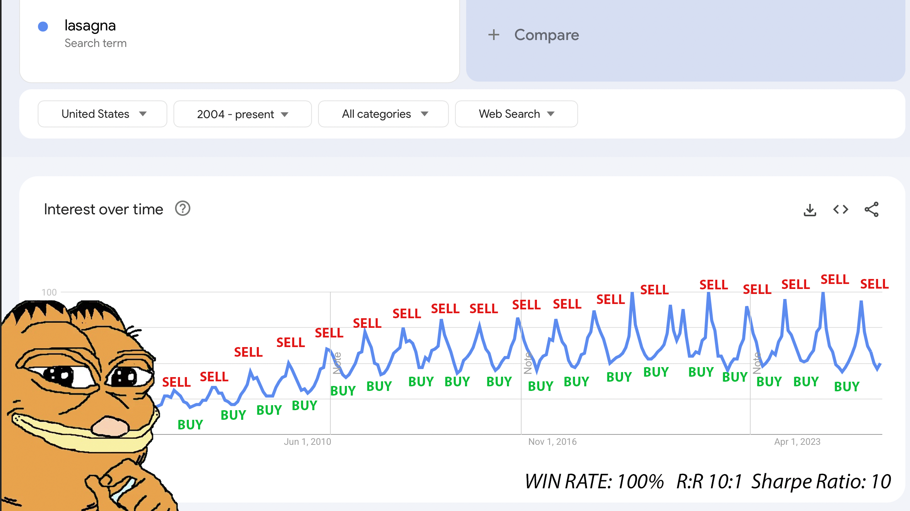Click the Note marker near Apr 2023
The height and width of the screenshot is (511, 910).
tap(757, 363)
